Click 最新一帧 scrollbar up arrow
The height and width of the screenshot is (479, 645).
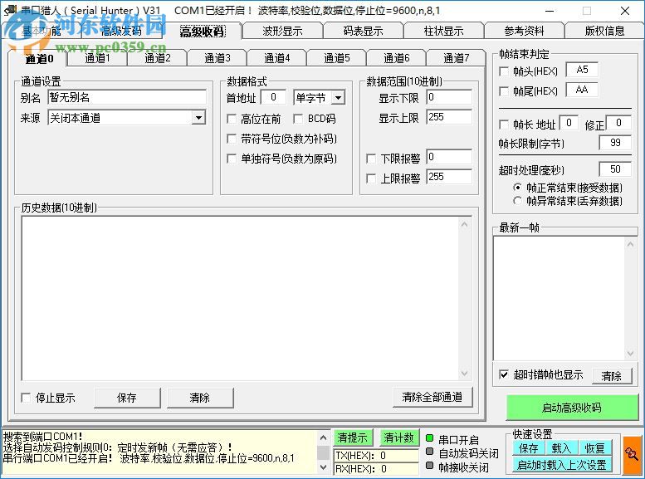[x=630, y=244]
